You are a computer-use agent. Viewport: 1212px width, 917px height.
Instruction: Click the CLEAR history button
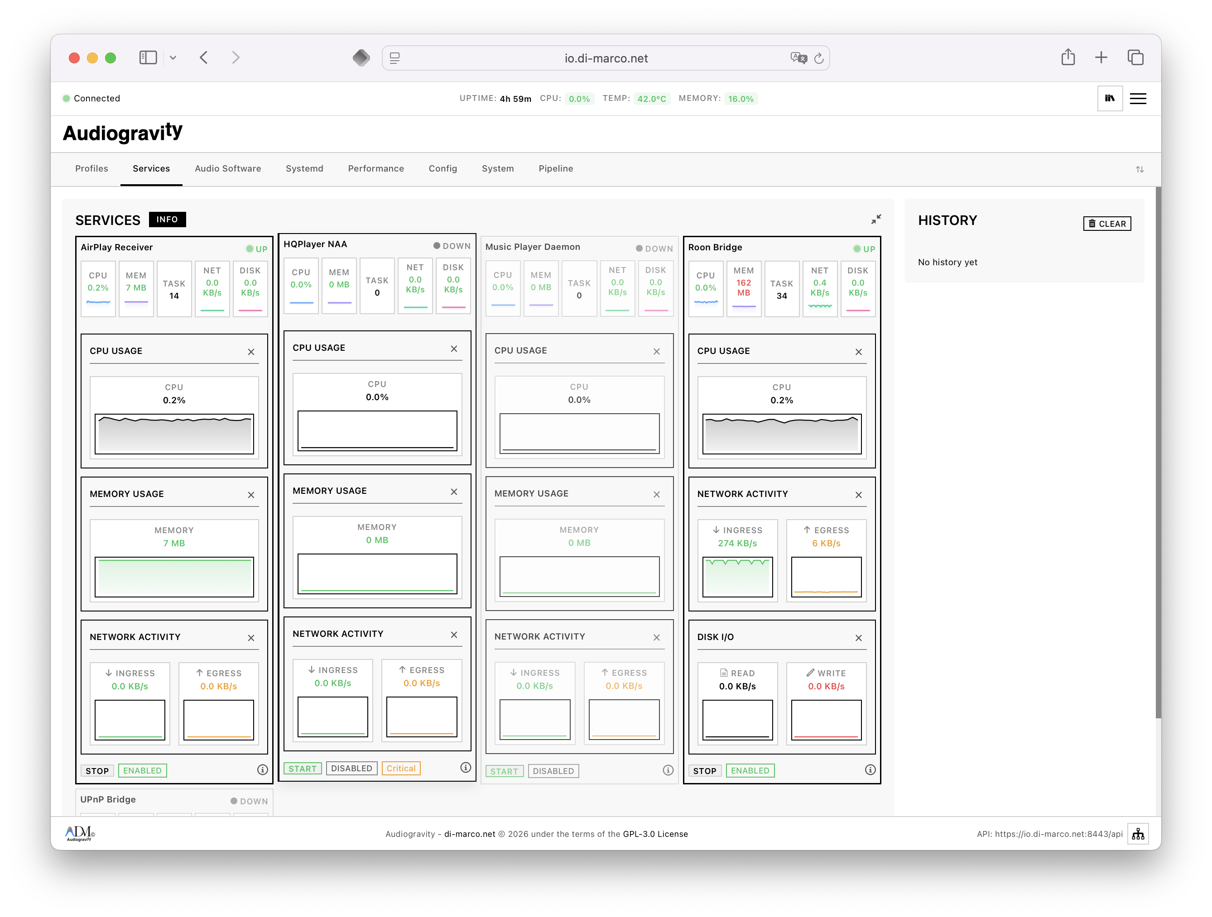1107,223
